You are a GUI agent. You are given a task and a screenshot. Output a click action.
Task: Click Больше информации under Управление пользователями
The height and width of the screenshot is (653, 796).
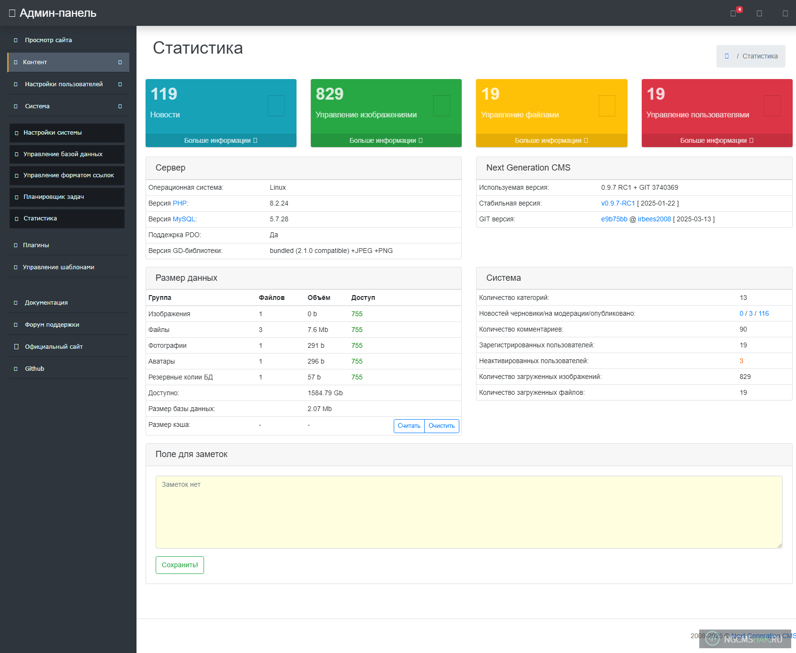pos(717,140)
